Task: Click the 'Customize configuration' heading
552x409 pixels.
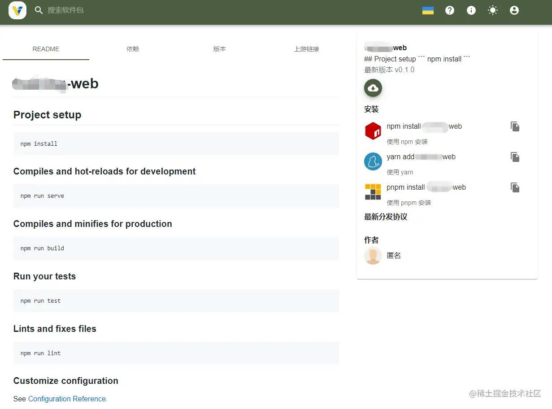Action: point(66,381)
